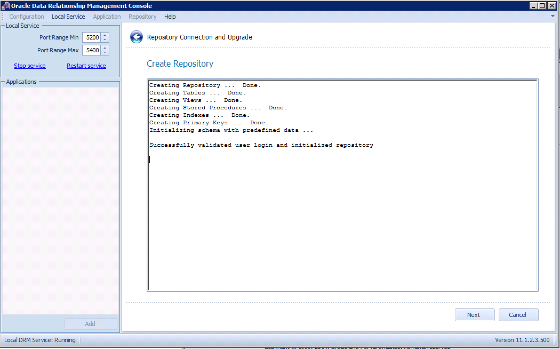The width and height of the screenshot is (560, 349).
Task: Click the menu bar grip handle
Action: pos(3,17)
